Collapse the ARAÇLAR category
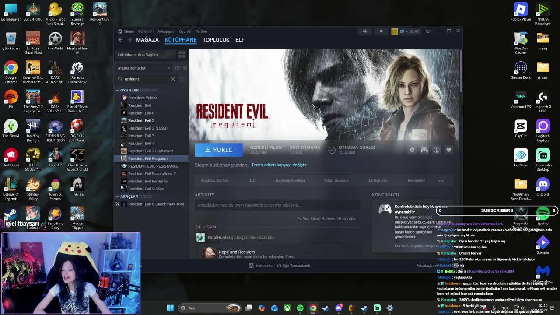 pos(118,196)
